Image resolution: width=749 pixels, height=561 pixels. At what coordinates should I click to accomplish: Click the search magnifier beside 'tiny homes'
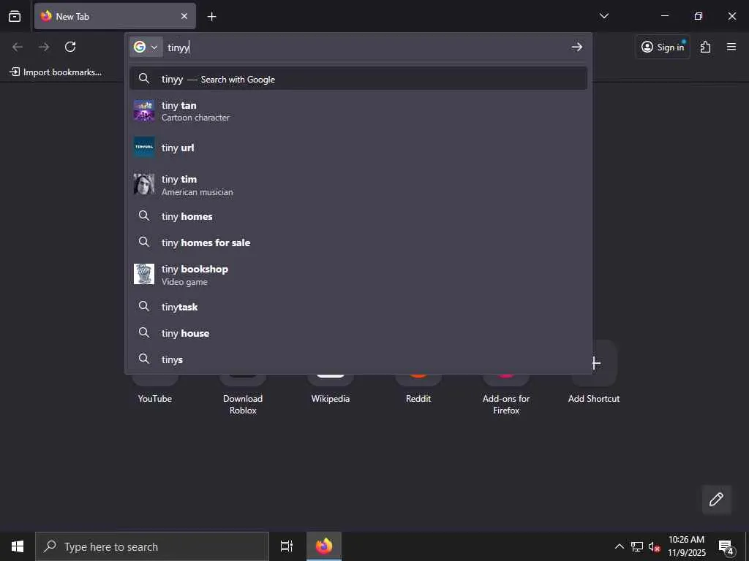[x=144, y=216]
